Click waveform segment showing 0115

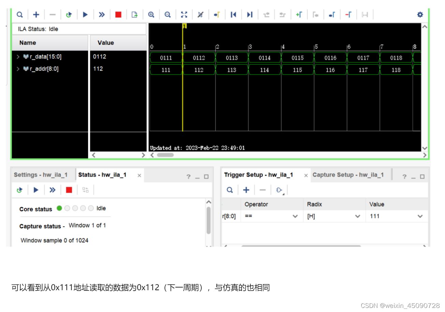(x=297, y=58)
